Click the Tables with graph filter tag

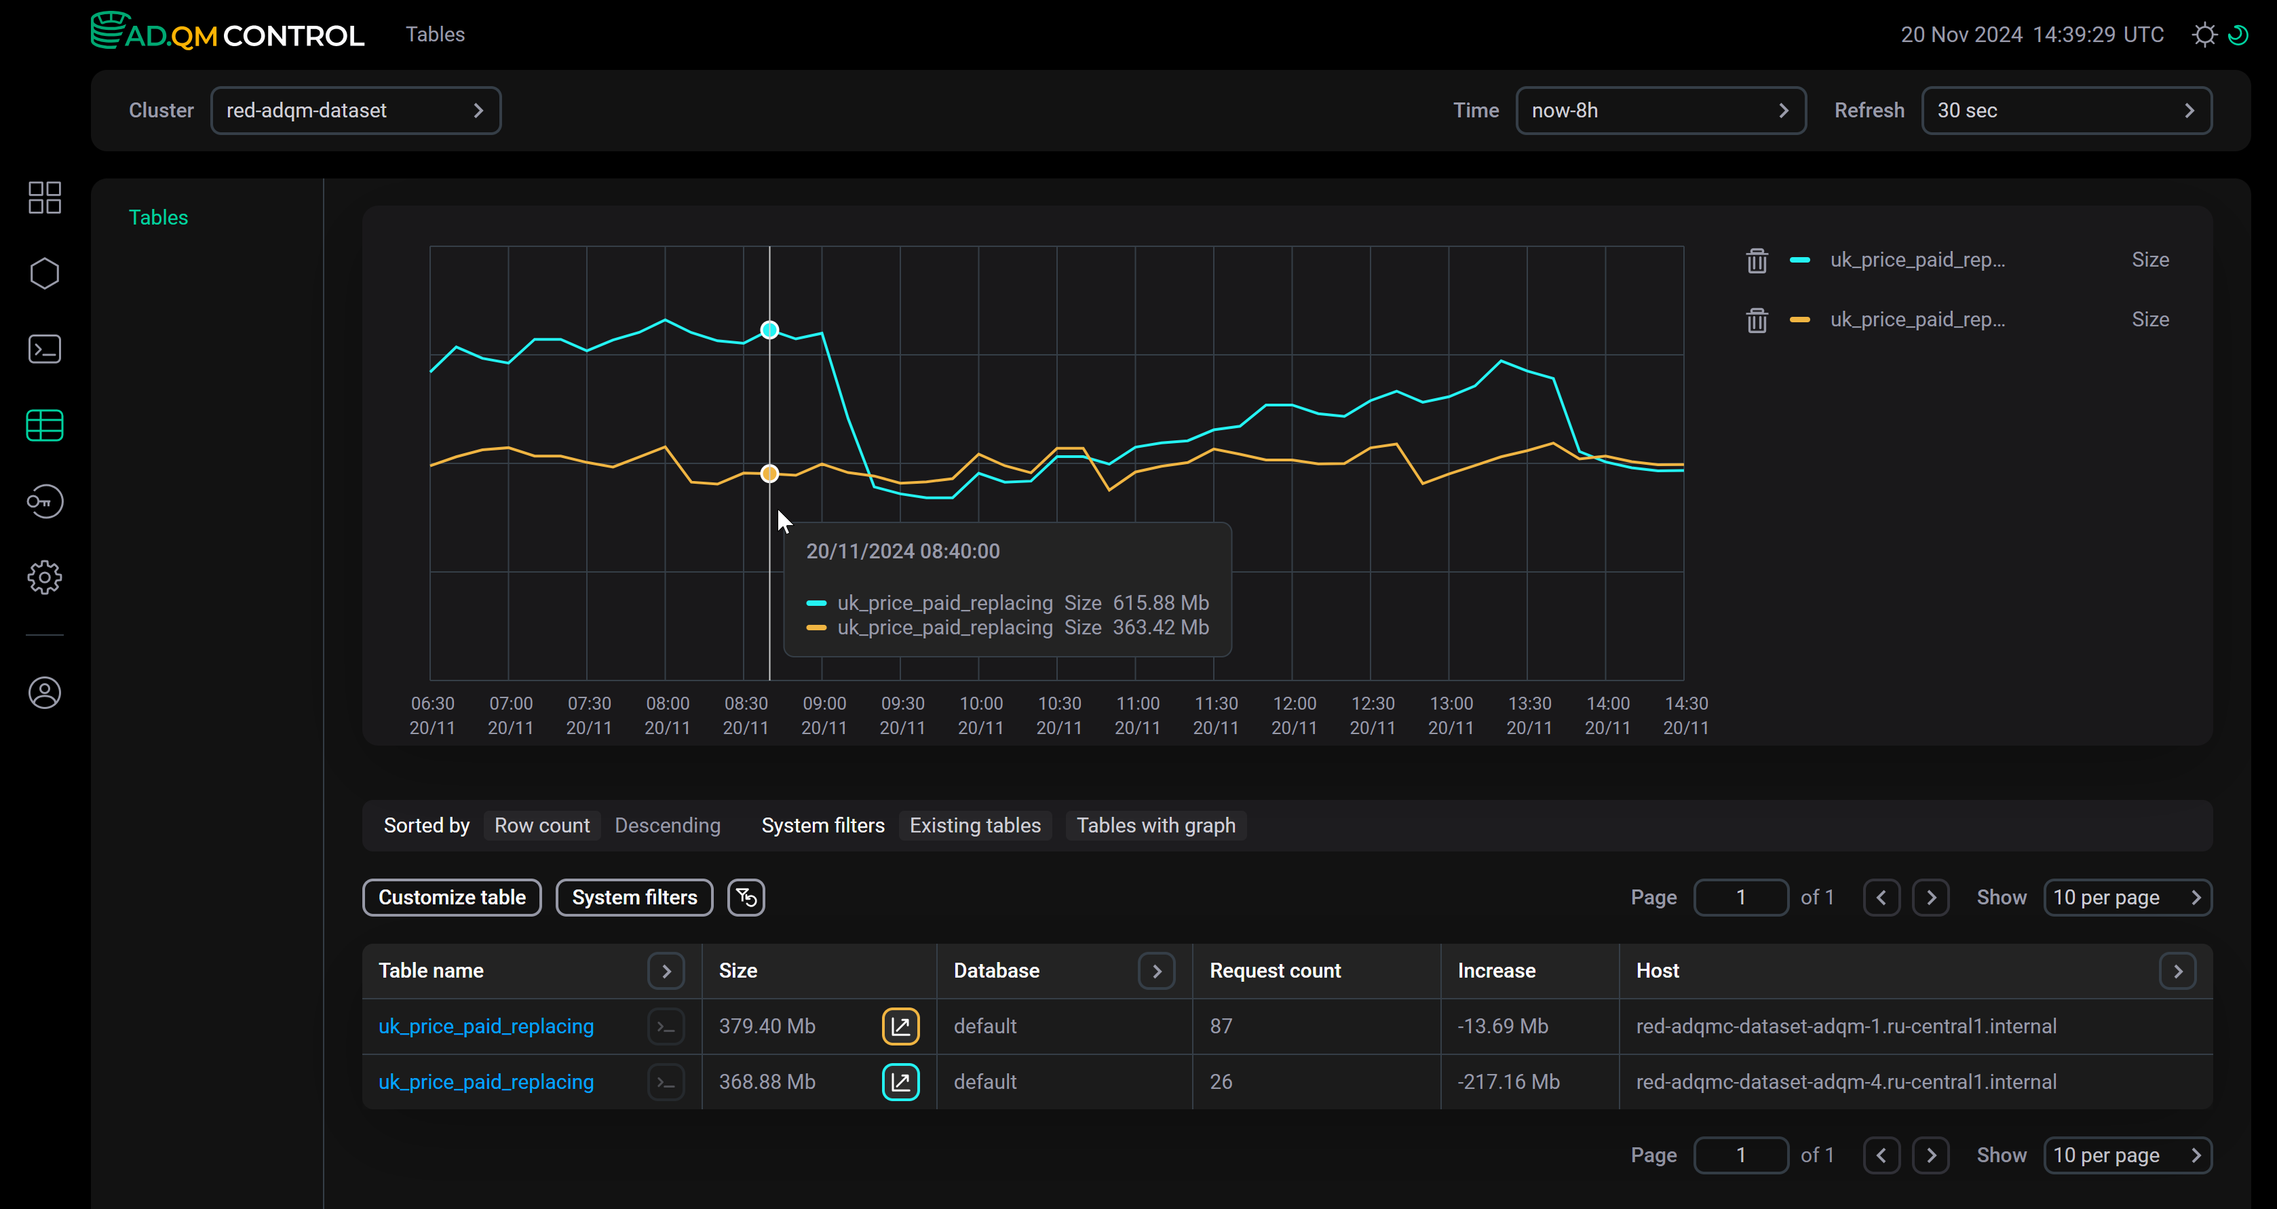pos(1155,826)
